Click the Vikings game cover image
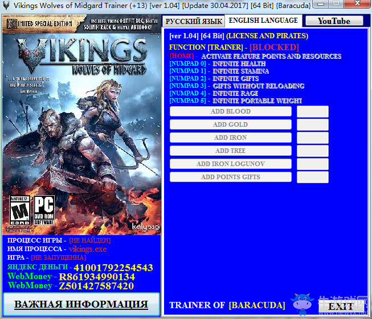Screen dimensions: 372x319 pos(81,124)
